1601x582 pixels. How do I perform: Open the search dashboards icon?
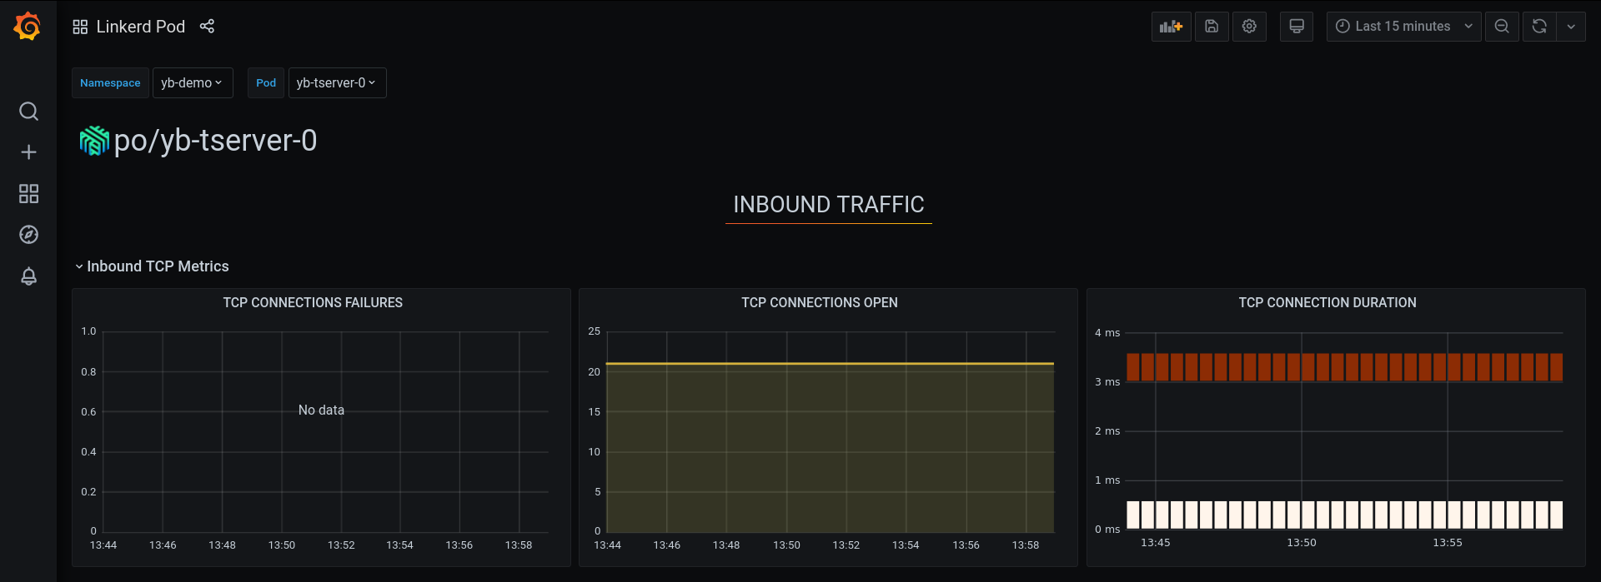tap(28, 112)
